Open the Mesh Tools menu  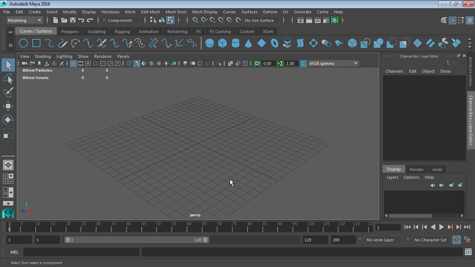176,12
